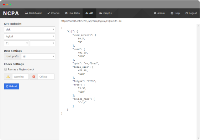Click the "device_name" key in JSON
Viewport: 200px width, 140px height.
(x=81, y=99)
